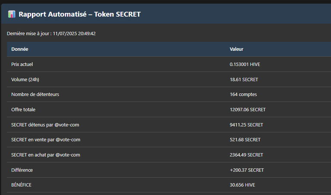
Task: Click SECRET détenus par @vote-com label
Action: [45, 125]
